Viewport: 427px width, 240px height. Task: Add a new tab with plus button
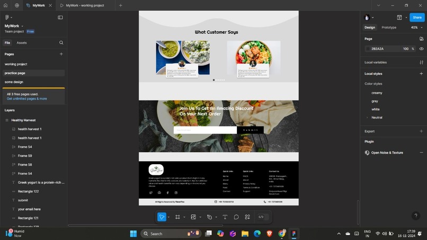tap(120, 5)
